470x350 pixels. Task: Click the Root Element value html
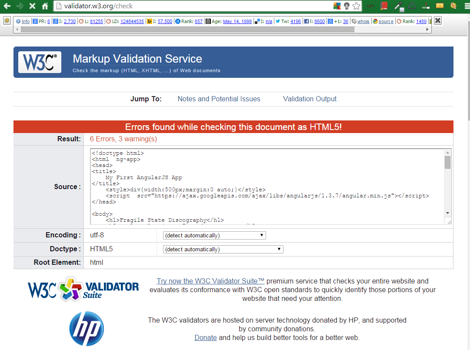(x=97, y=263)
